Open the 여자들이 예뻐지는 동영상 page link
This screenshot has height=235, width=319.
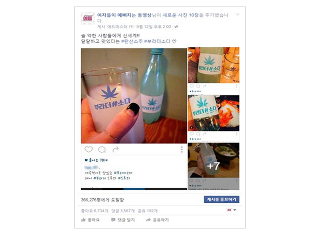(x=124, y=15)
